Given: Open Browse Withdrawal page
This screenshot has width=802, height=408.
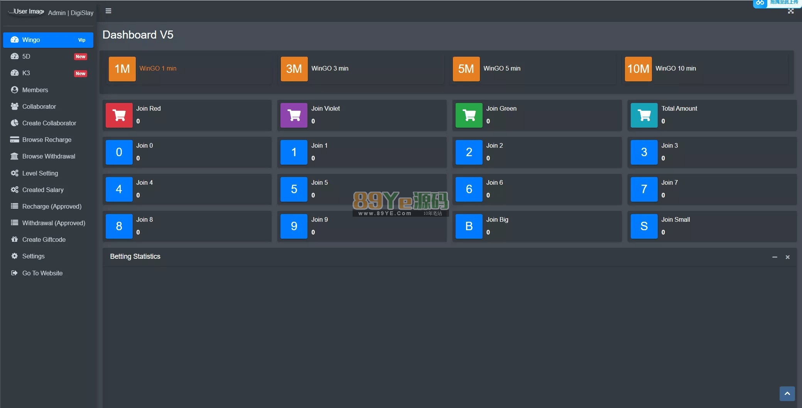Looking at the screenshot, I should pyautogui.click(x=49, y=156).
